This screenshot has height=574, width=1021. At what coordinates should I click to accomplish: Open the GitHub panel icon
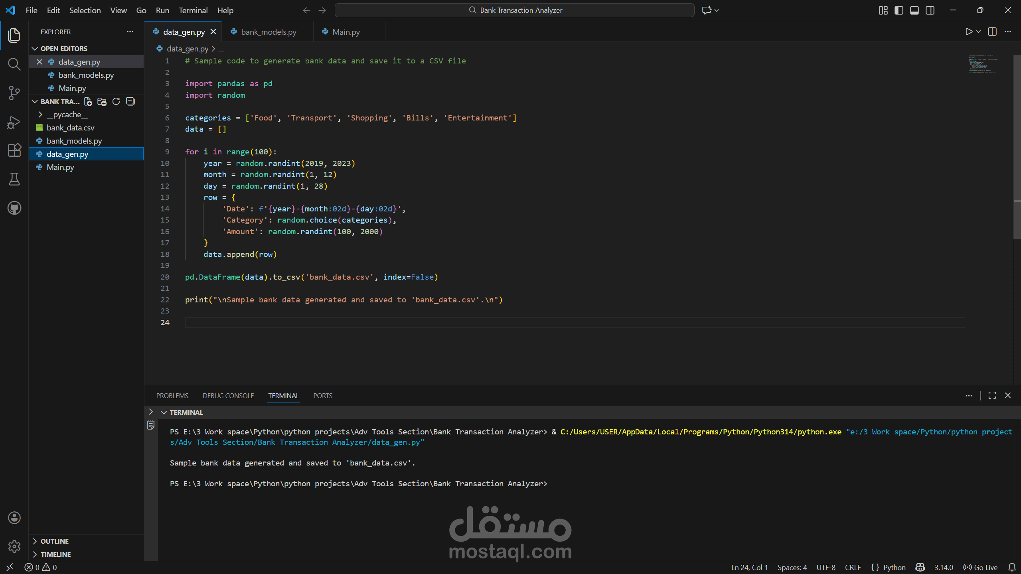coord(14,208)
